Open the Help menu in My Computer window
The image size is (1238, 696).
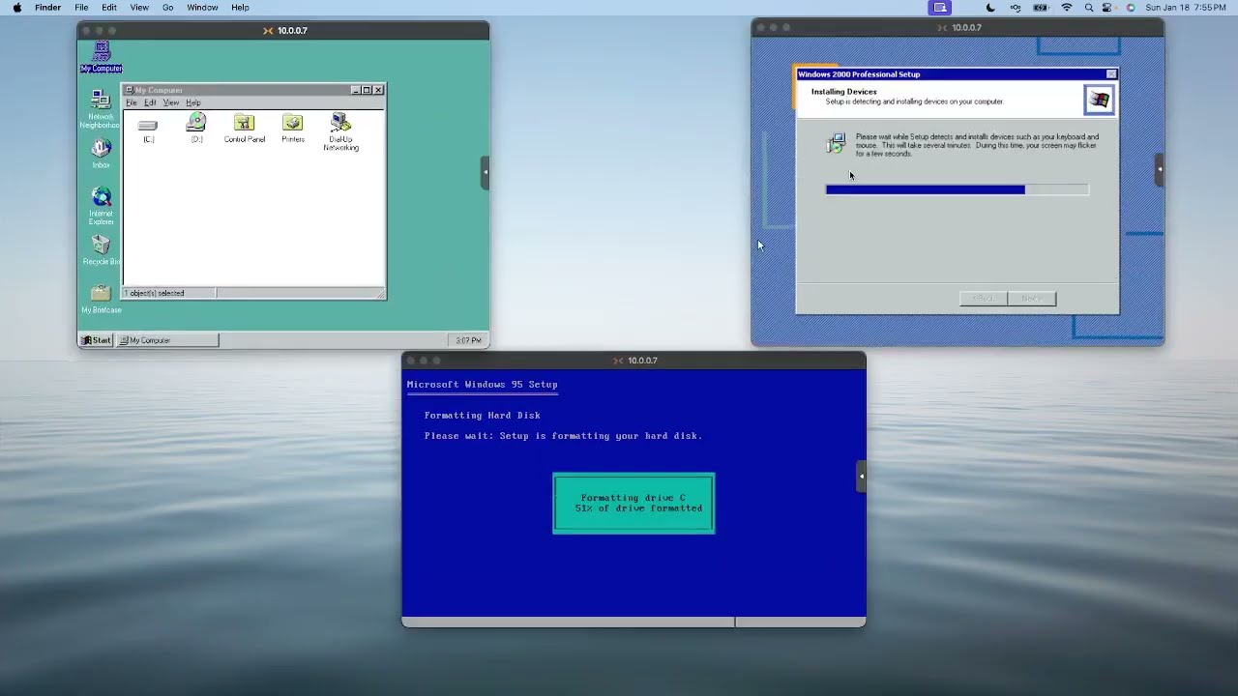click(x=193, y=102)
